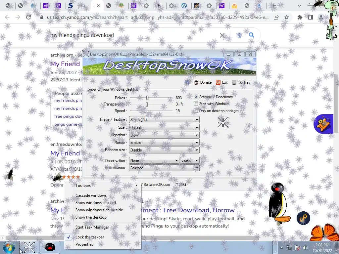Click the Donate coffee cup button

tap(203, 82)
